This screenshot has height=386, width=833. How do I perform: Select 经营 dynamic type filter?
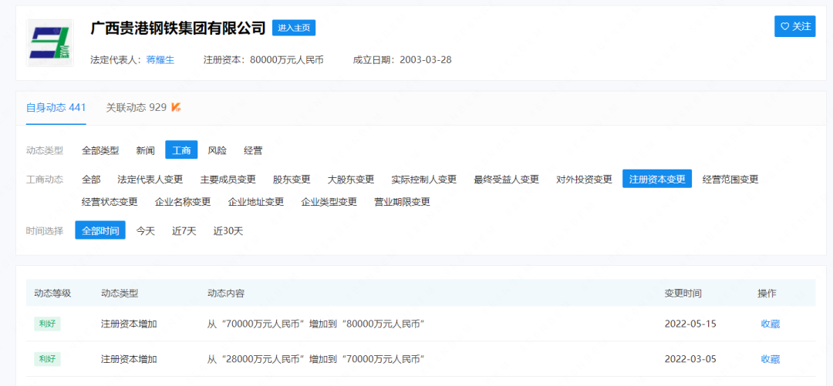pos(253,150)
